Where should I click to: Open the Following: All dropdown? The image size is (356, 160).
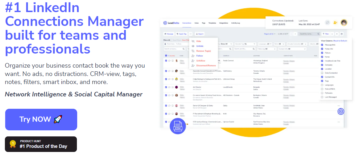266,49
